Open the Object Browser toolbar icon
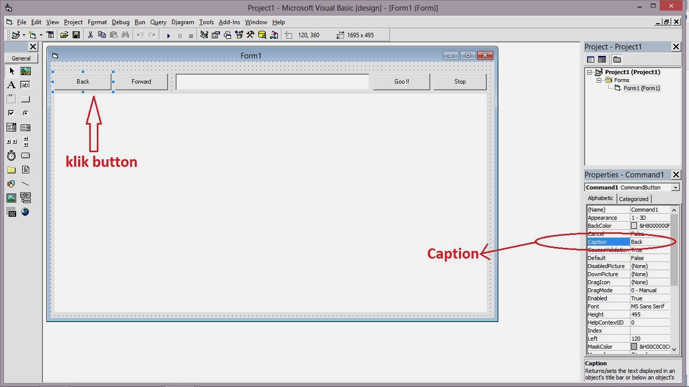Screen dimensions: 689x387 tap(239, 35)
